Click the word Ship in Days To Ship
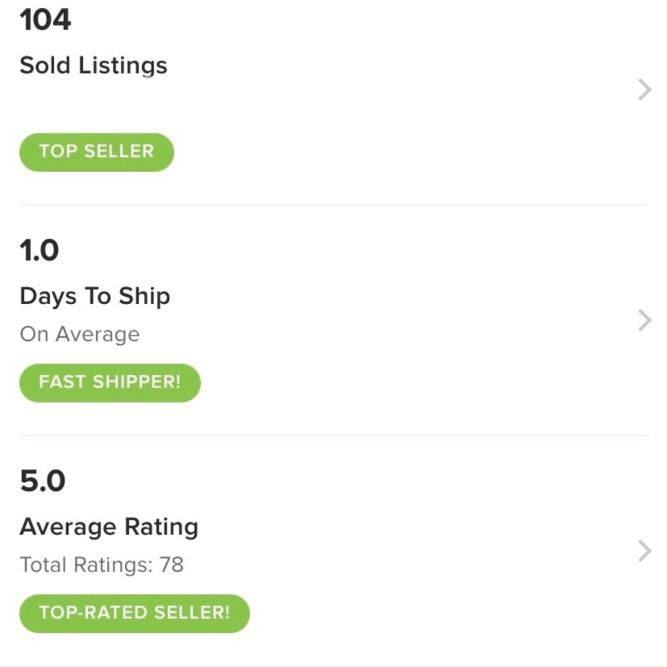 [144, 296]
